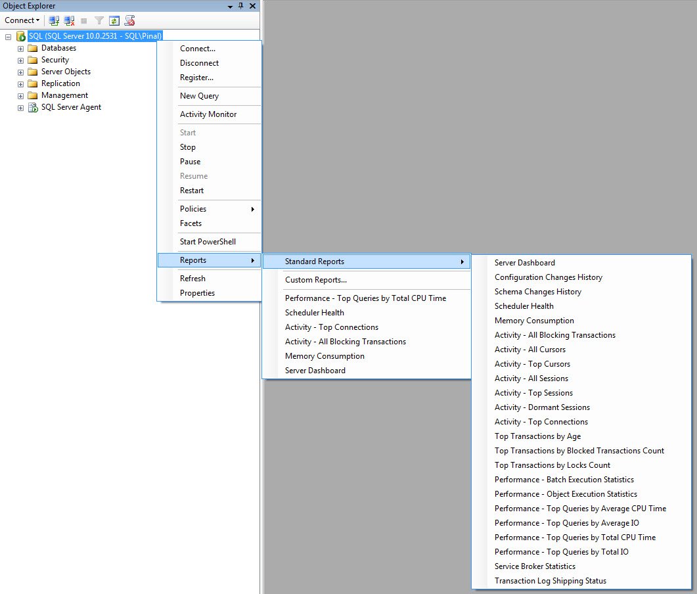Toggle the Object Explorer auto-hide pin
The width and height of the screenshot is (697, 594).
click(x=241, y=6)
